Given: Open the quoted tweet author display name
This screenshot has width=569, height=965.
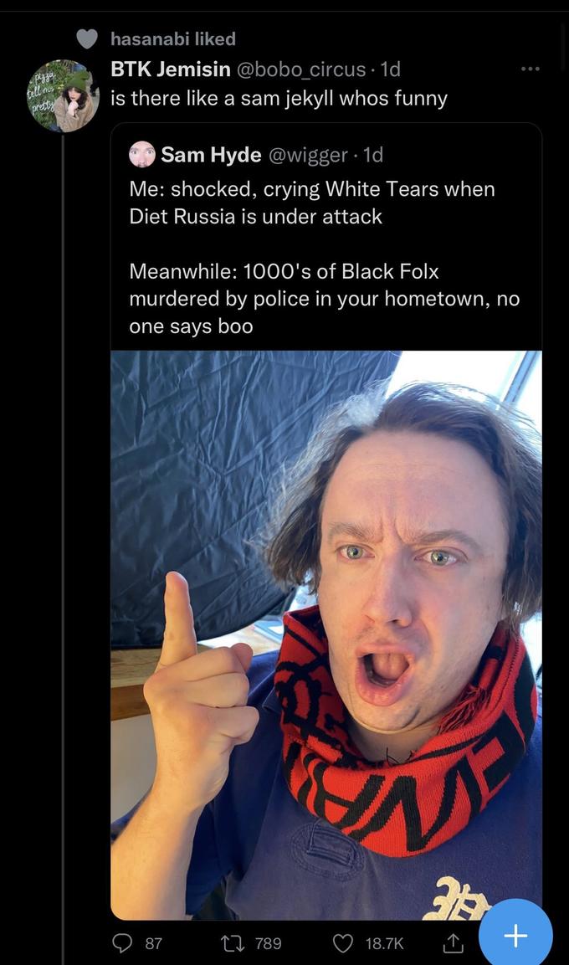Looking at the screenshot, I should (211, 155).
